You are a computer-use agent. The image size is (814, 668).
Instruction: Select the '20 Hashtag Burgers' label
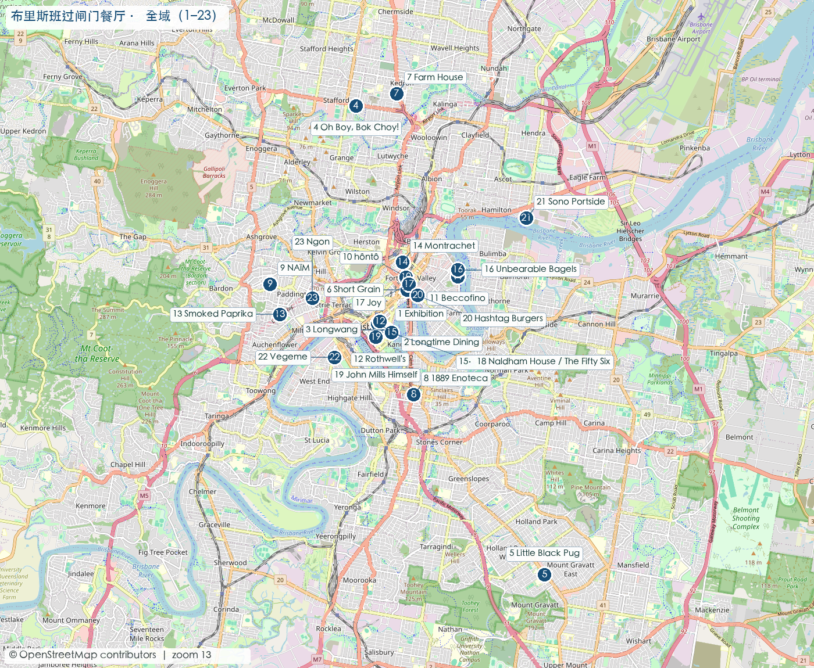coord(503,318)
